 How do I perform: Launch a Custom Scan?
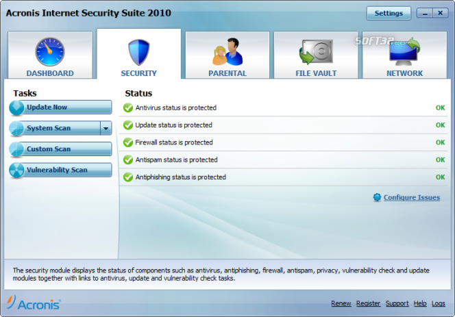[60, 149]
